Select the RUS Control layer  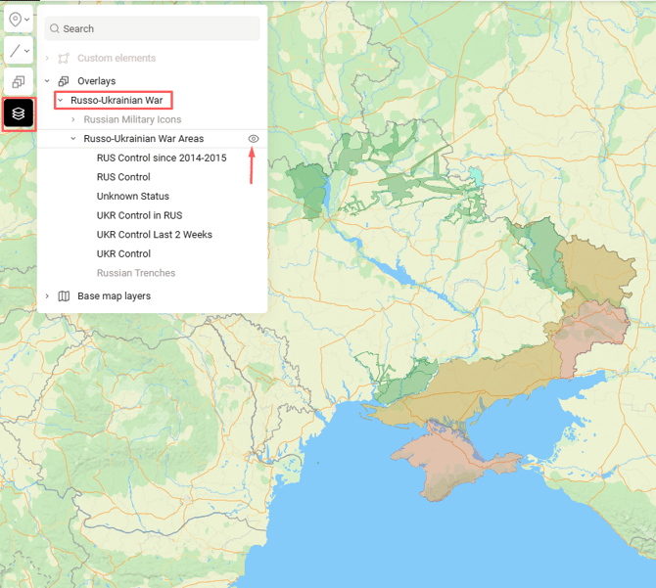pos(123,177)
